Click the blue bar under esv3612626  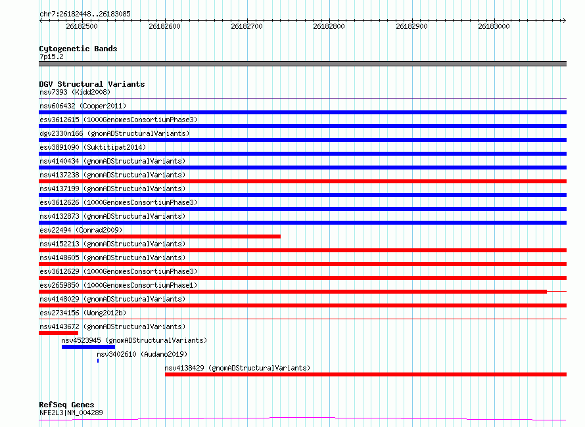pos(302,209)
